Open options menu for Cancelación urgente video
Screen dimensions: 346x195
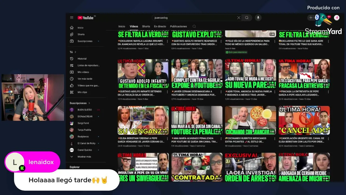[x=329, y=138]
